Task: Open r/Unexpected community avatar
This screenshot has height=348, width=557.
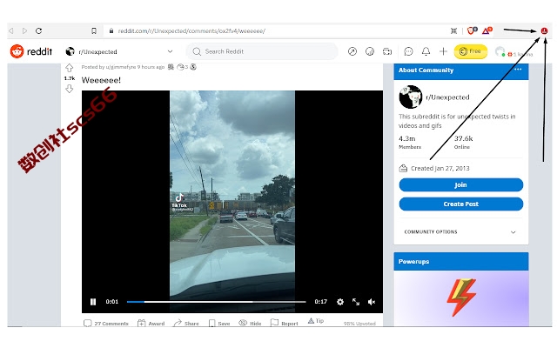Action: [x=411, y=97]
